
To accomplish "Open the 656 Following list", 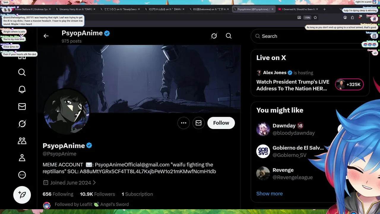I will click(x=58, y=194).
